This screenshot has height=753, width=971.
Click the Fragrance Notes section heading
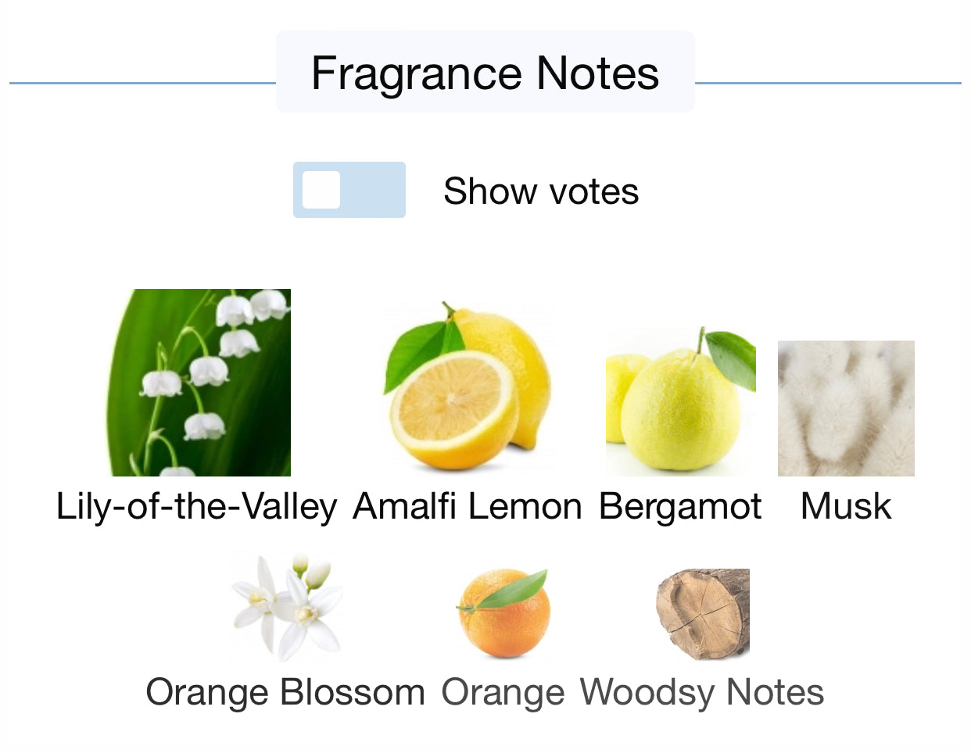[x=485, y=73]
